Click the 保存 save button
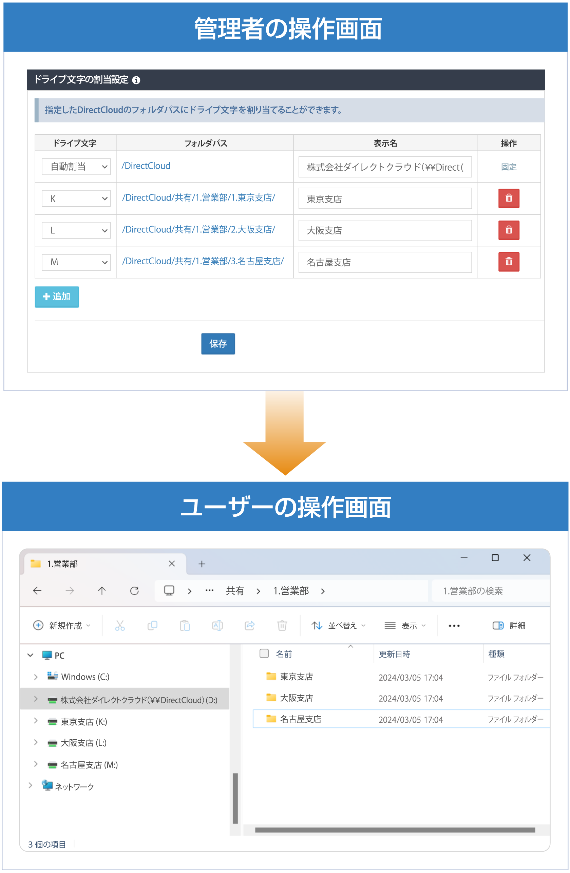The width and height of the screenshot is (570, 873). 218,343
